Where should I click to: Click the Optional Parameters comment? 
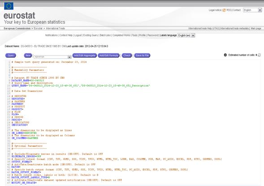tap(27, 146)
